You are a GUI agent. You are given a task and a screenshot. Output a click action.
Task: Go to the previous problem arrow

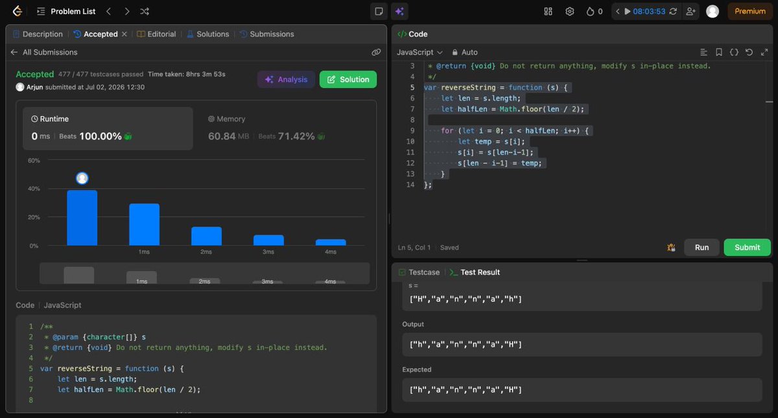tap(108, 11)
